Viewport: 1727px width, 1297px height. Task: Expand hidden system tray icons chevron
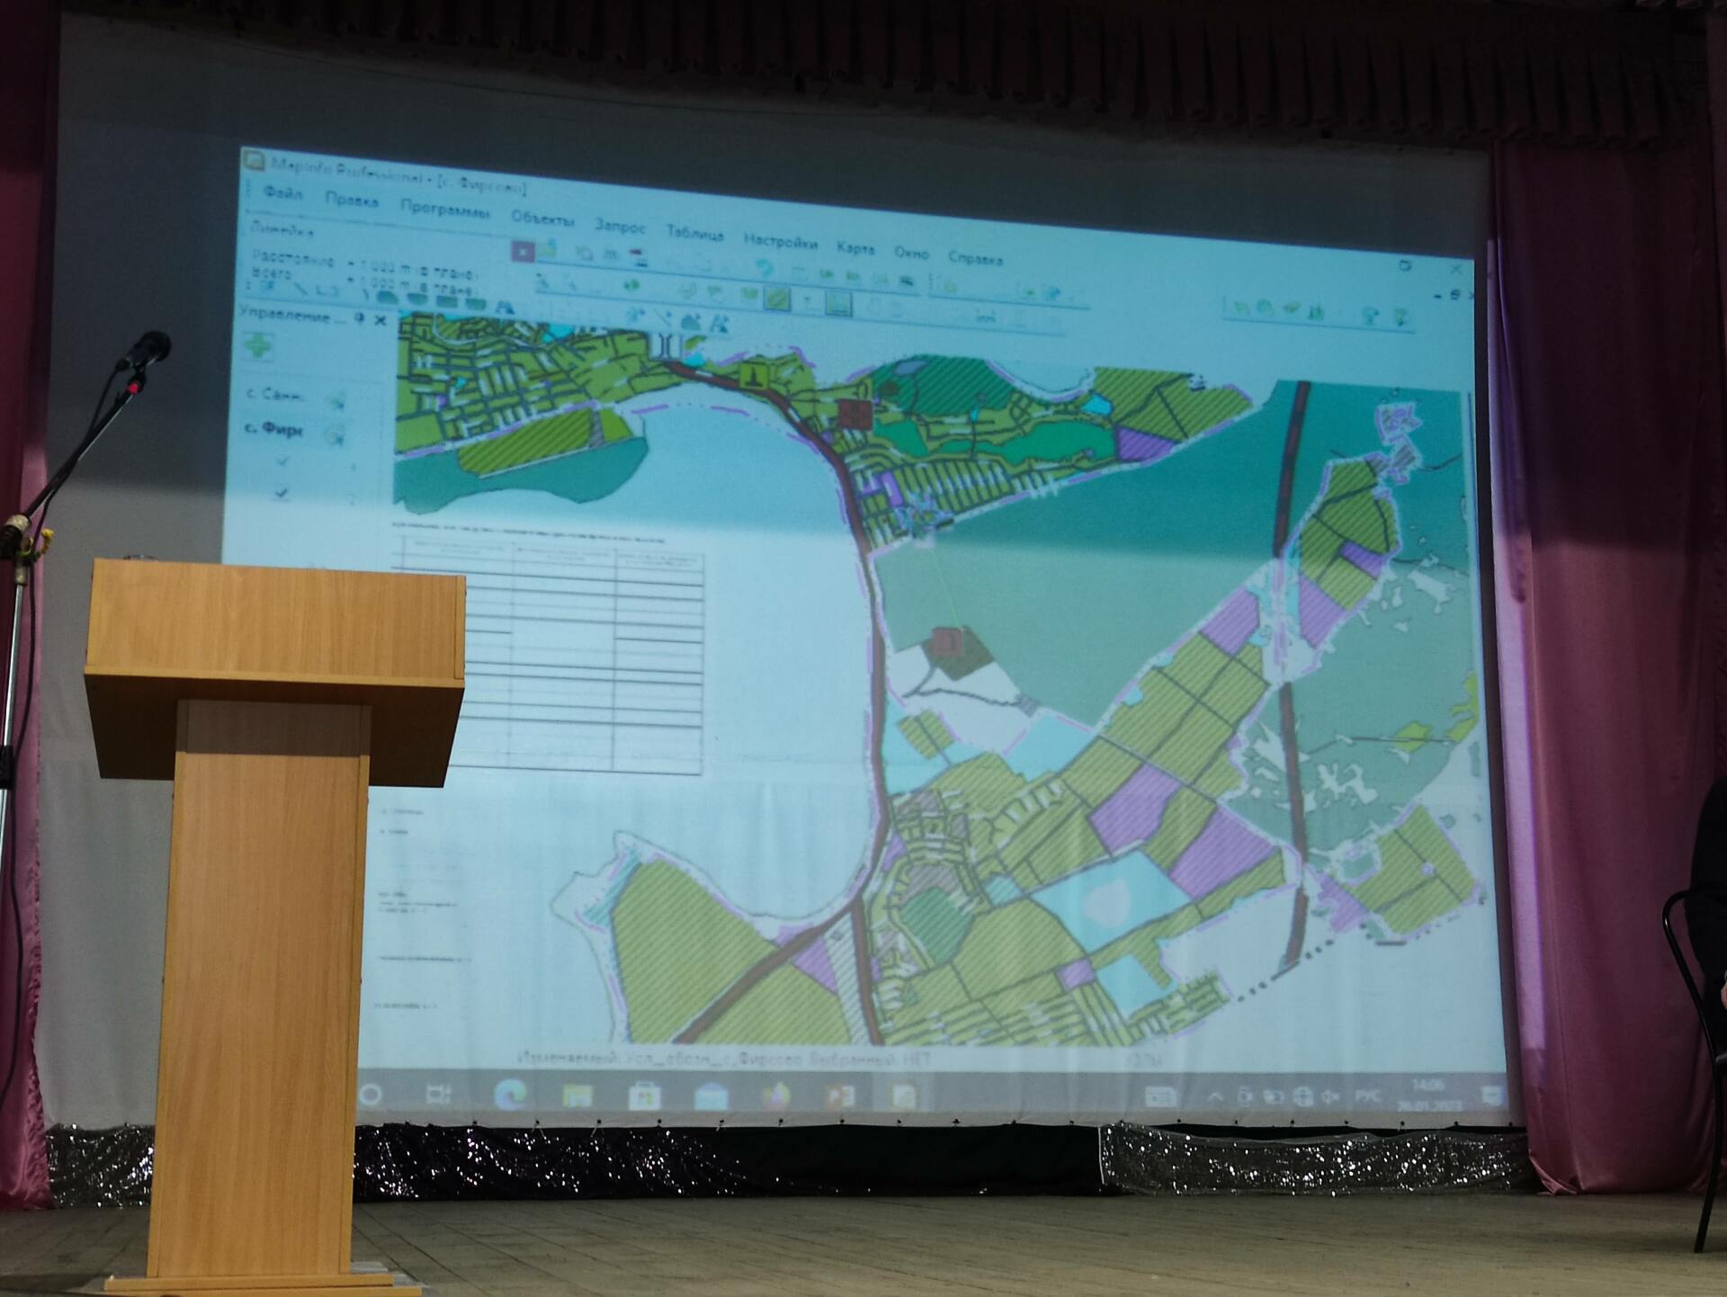(x=1215, y=1096)
